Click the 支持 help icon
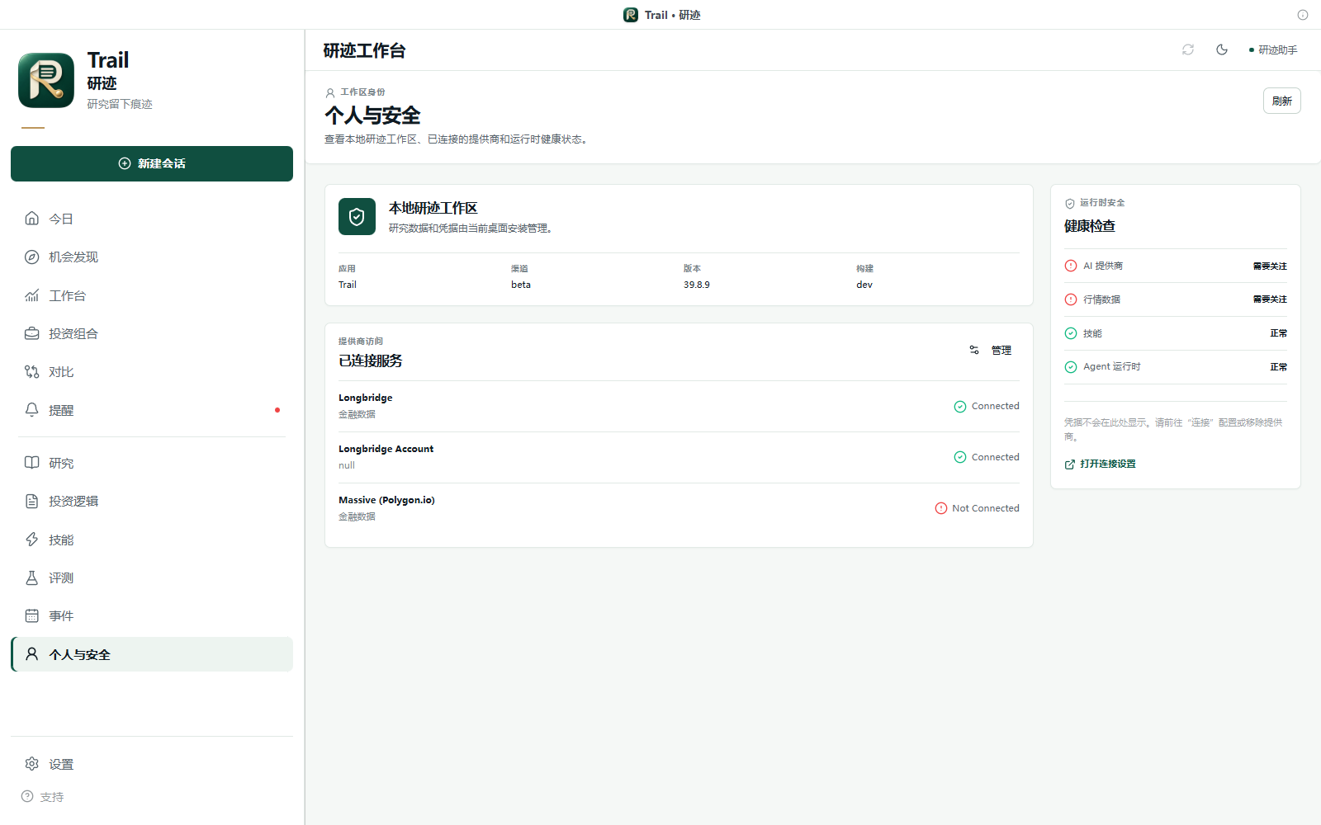Viewport: 1321px width, 825px height. pyautogui.click(x=27, y=797)
